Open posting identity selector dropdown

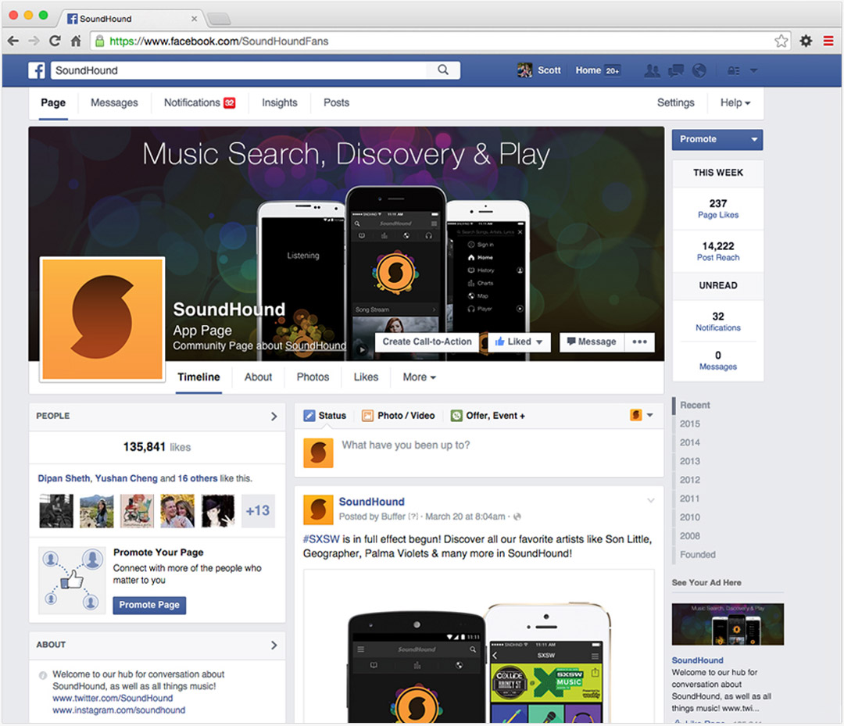click(x=642, y=415)
